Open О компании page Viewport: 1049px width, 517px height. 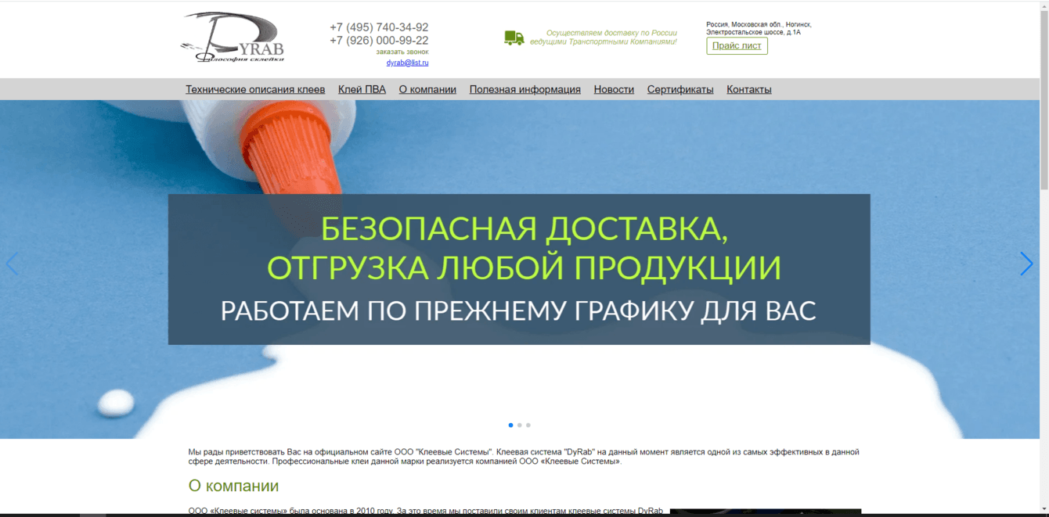427,89
